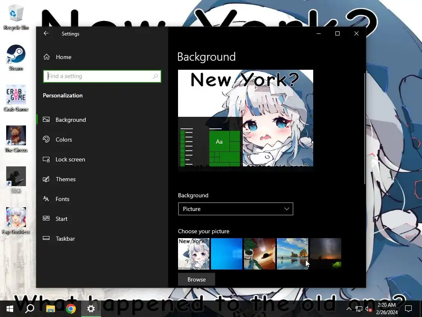Click the Browse button
This screenshot has height=317, width=422.
point(197,279)
